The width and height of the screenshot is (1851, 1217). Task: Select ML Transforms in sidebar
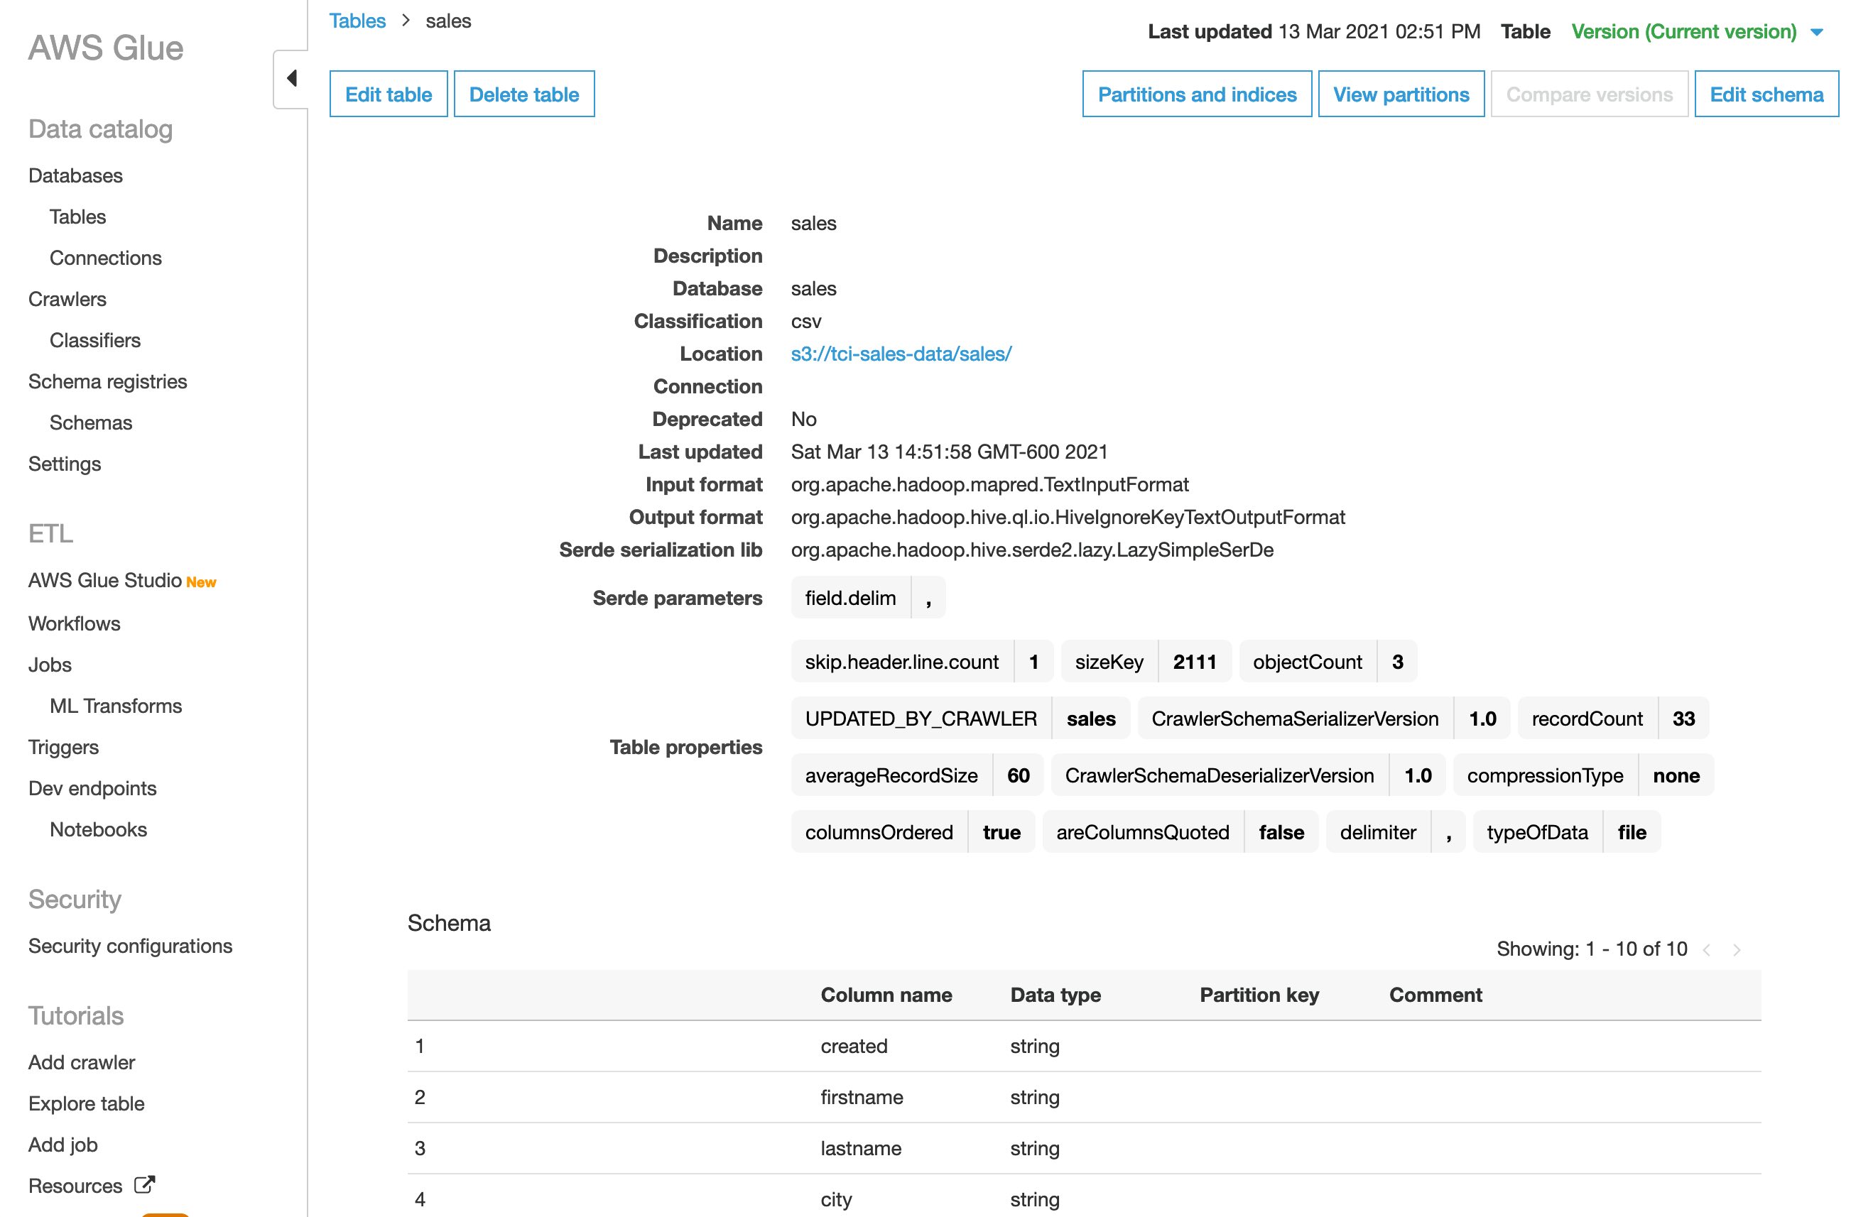[x=115, y=705]
